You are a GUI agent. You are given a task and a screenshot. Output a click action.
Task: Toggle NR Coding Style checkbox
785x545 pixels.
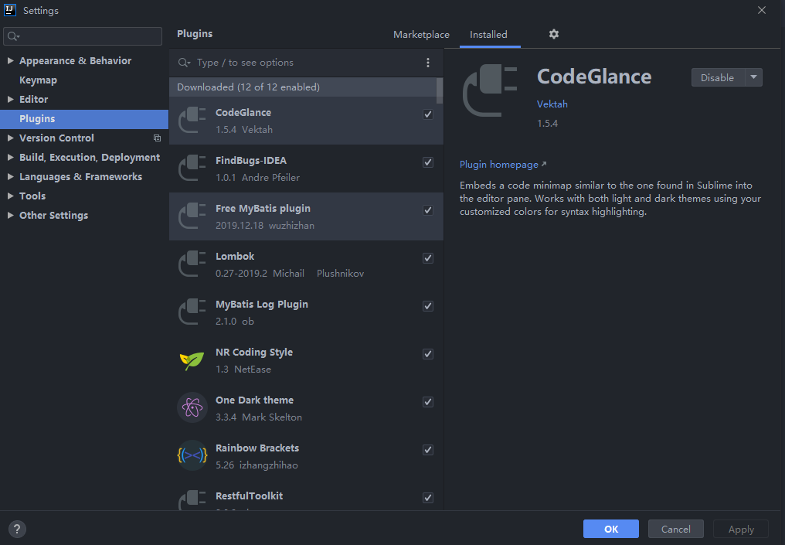[x=428, y=354]
